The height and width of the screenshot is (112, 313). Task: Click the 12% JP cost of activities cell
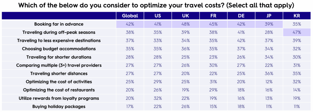pos(269,82)
